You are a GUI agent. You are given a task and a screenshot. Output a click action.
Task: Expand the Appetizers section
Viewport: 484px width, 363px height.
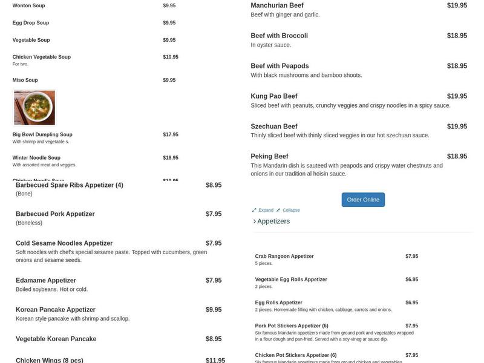272,221
